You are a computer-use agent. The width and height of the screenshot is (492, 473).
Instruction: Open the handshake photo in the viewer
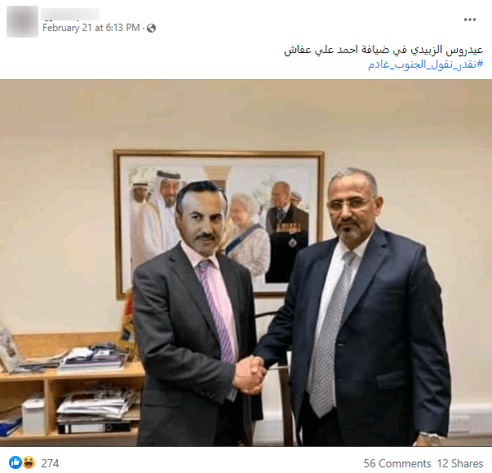(x=246, y=263)
